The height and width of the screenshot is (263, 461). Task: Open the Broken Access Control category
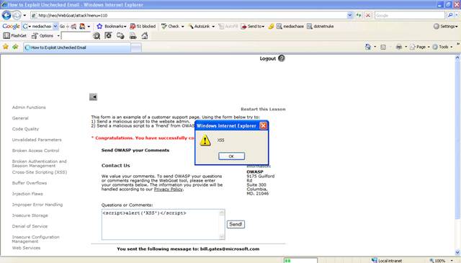coord(35,151)
